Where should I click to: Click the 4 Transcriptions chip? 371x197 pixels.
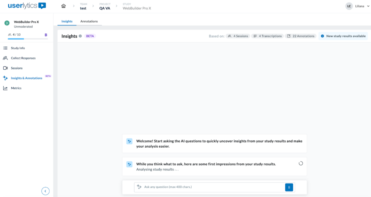[x=267, y=36]
